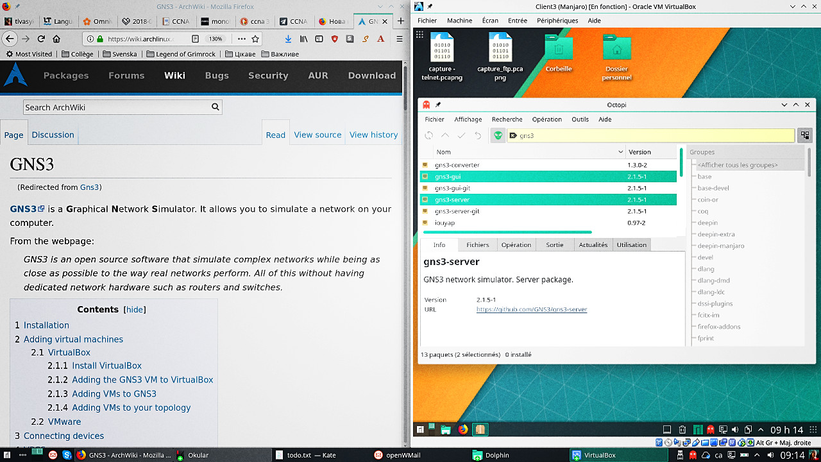This screenshot has width=821, height=462.
Task: Select the capture_ftp.pcapng desktop file
Action: coord(500,56)
